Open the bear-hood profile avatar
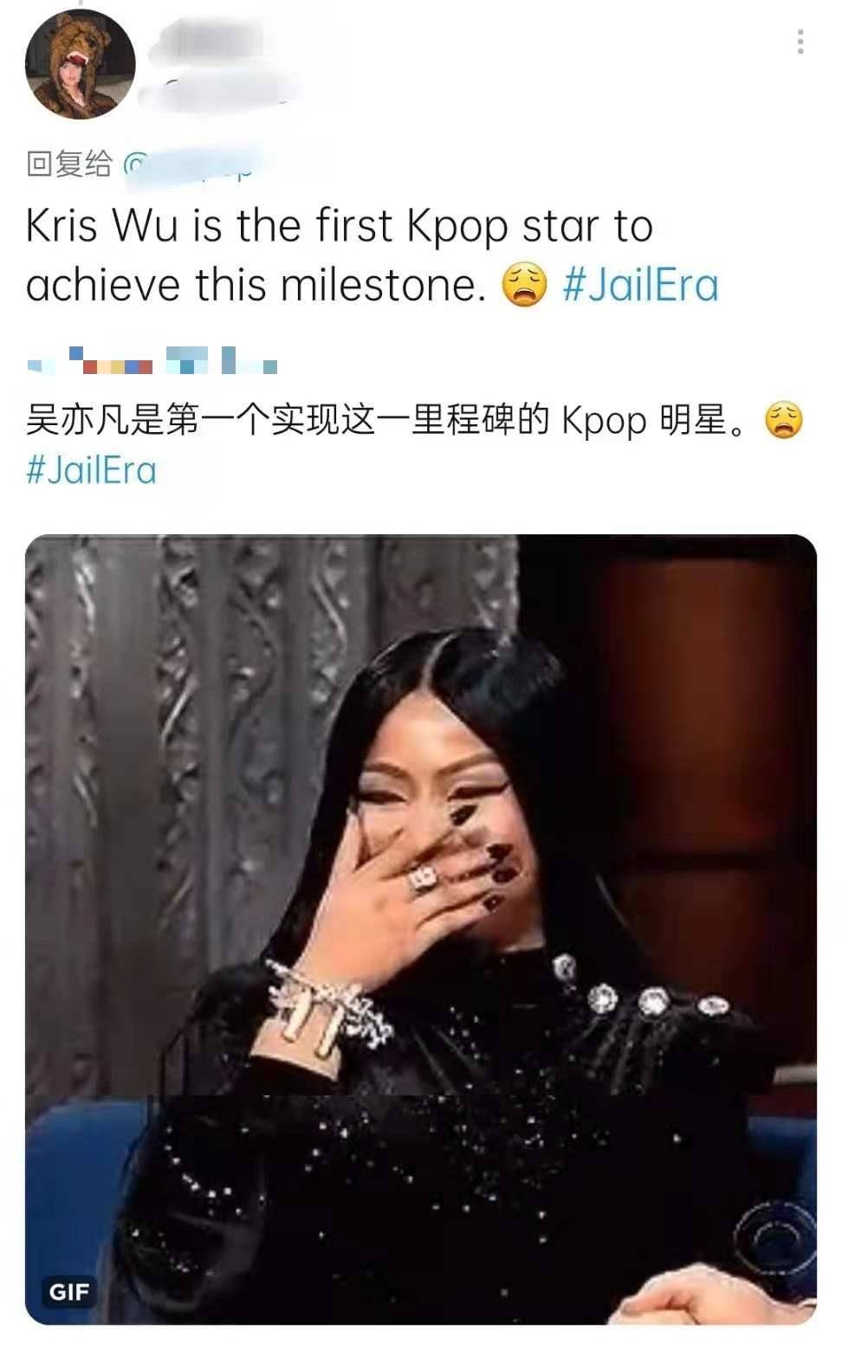The height and width of the screenshot is (1350, 842). (81, 65)
